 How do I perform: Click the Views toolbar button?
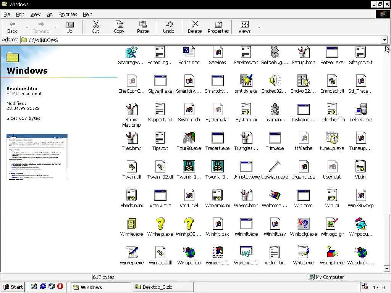click(245, 27)
